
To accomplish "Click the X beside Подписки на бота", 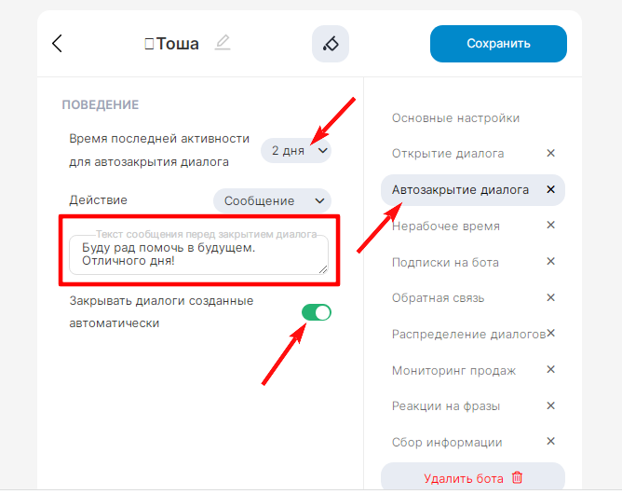I will point(550,262).
